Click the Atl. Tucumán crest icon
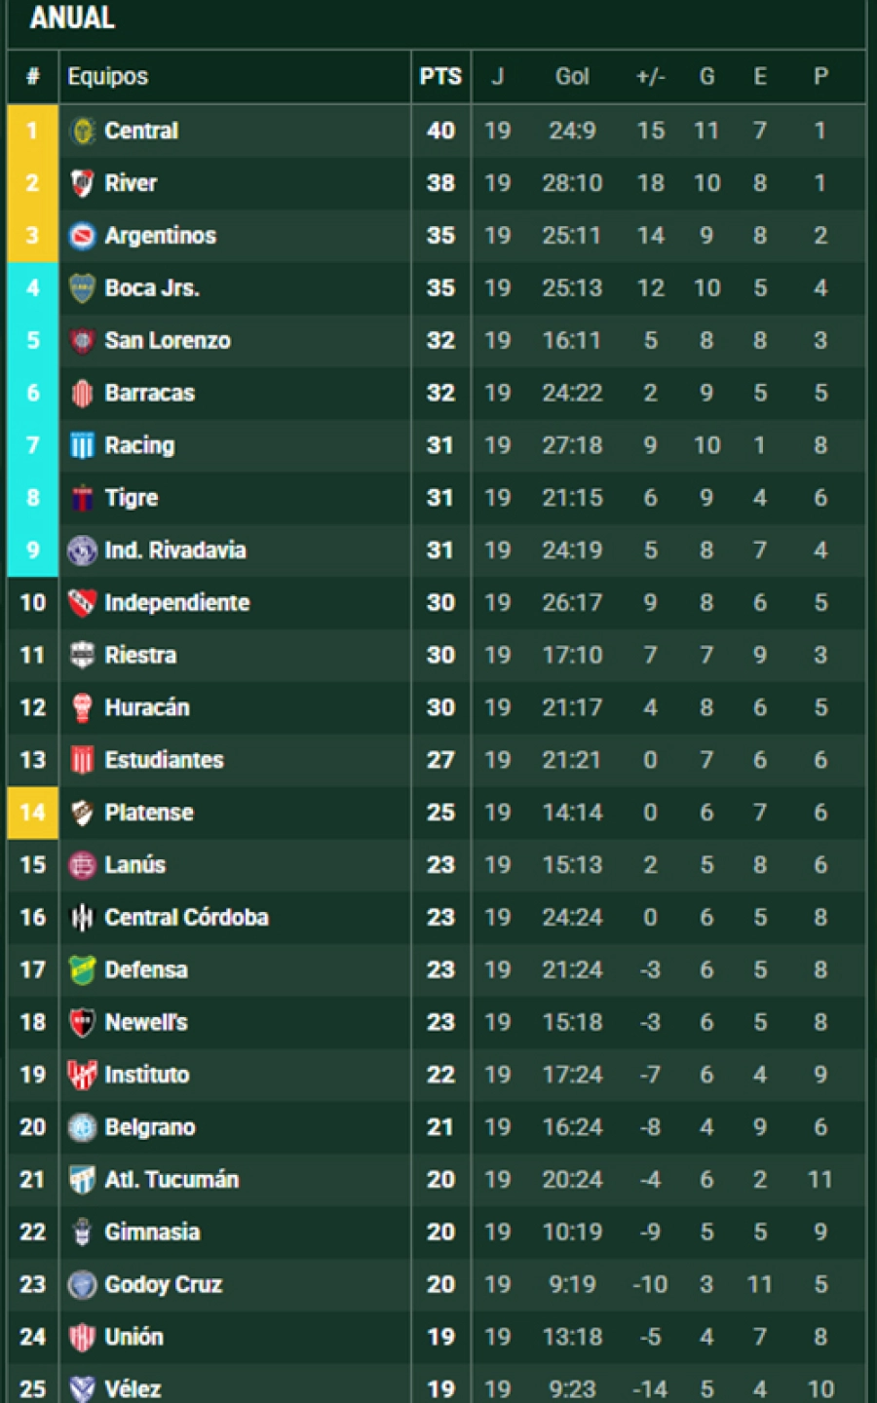 [x=82, y=1180]
